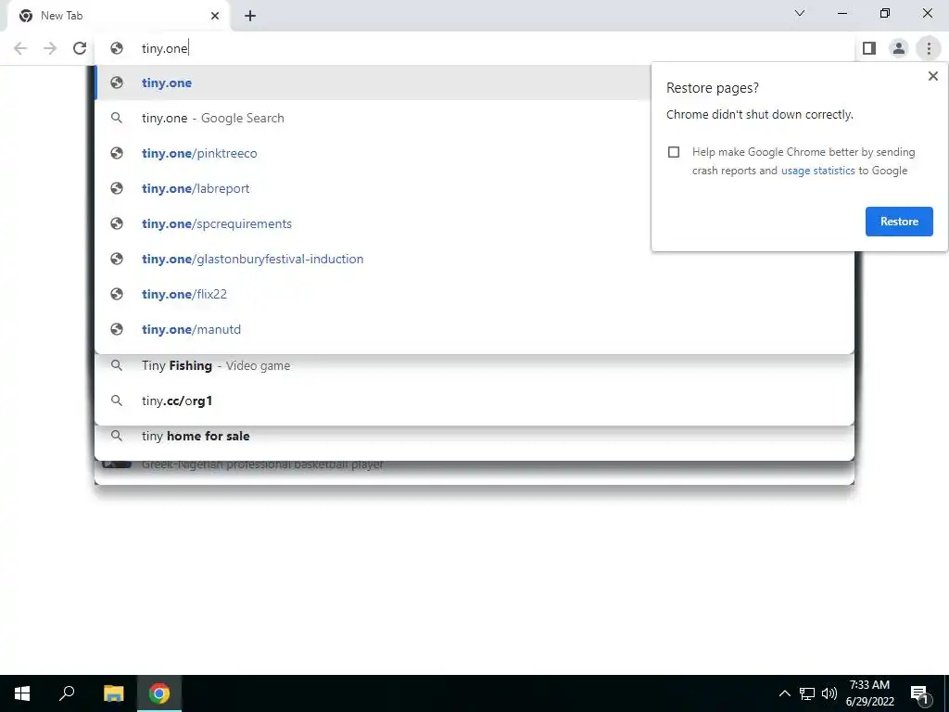Close the New Tab tab
Image resolution: width=949 pixels, height=712 pixels.
point(215,17)
